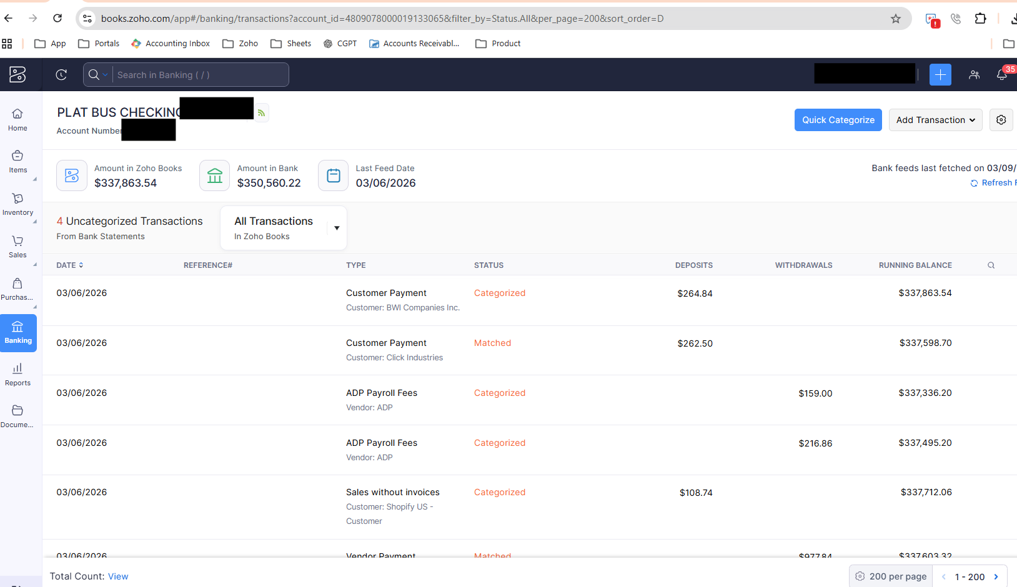The image size is (1017, 587).
Task: Click the Quick Categorize button
Action: [x=838, y=120]
